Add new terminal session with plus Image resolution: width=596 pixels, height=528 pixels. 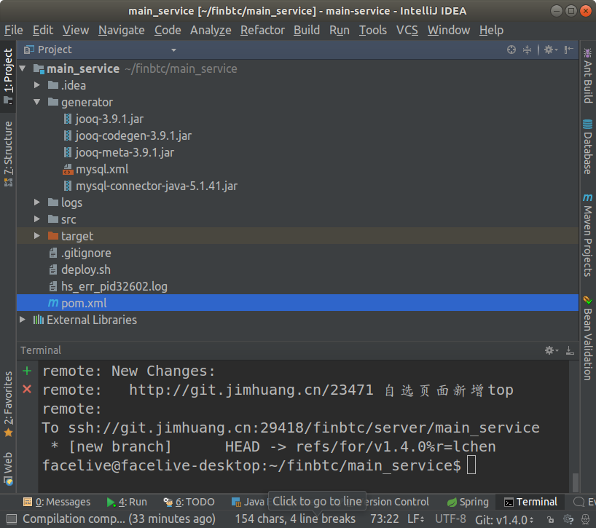[27, 371]
